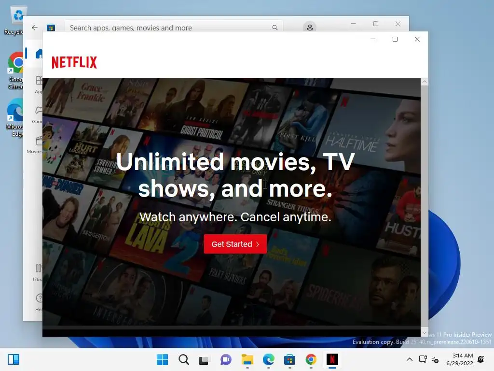Close the Microsoft Store window

click(x=398, y=24)
